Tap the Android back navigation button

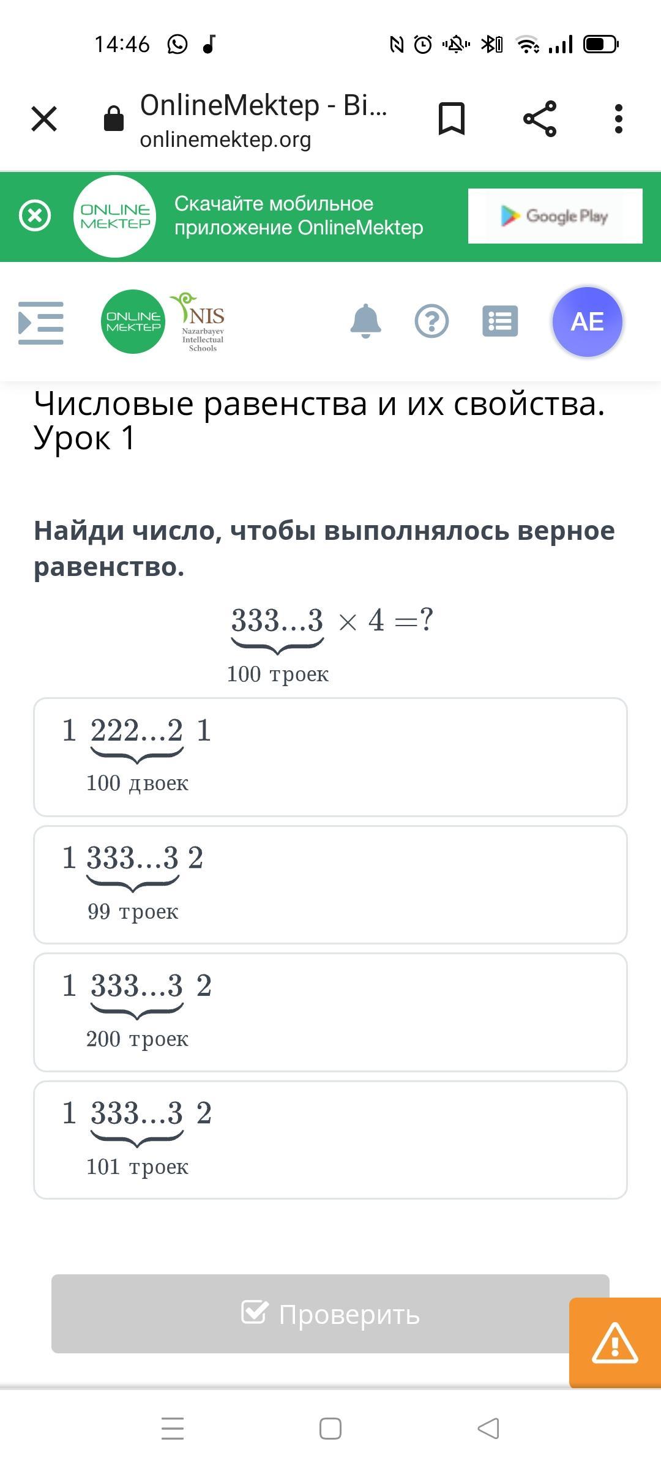488,1429
